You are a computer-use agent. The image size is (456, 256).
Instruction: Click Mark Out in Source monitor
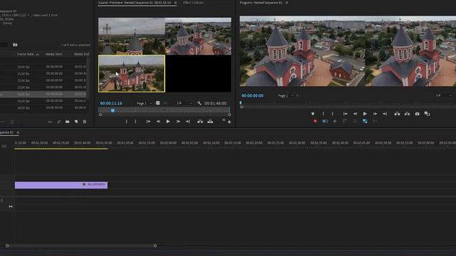coord(135,122)
